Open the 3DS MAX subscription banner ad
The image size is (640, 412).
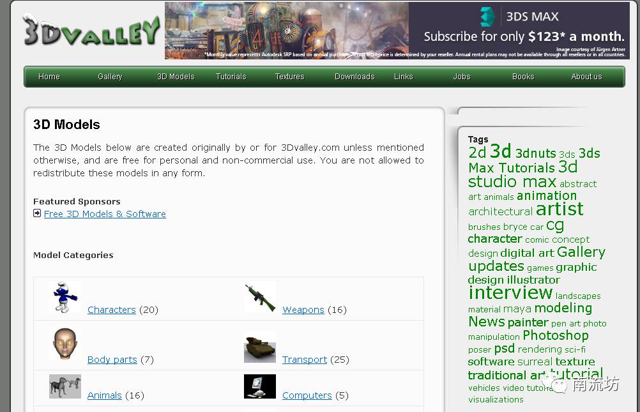point(397,31)
